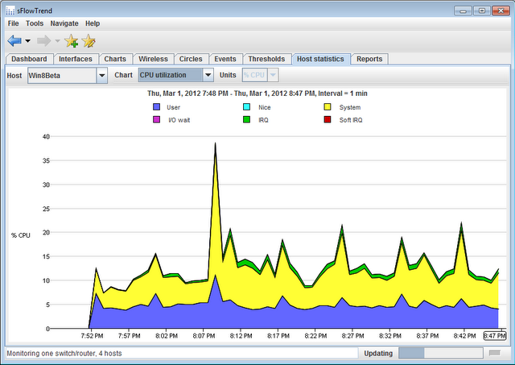Open the File menu
The height and width of the screenshot is (365, 515).
(x=13, y=23)
